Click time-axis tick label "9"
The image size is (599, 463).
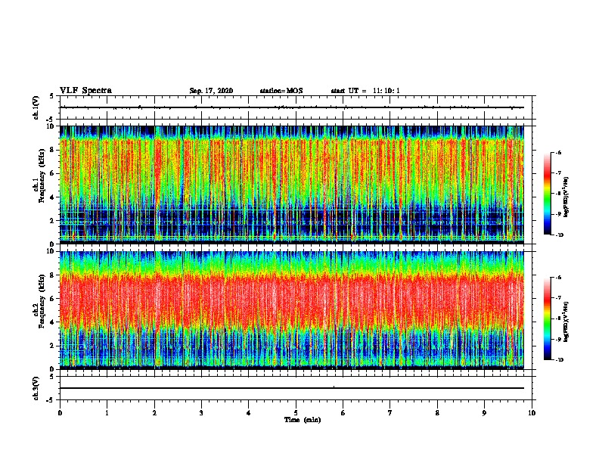(484, 413)
